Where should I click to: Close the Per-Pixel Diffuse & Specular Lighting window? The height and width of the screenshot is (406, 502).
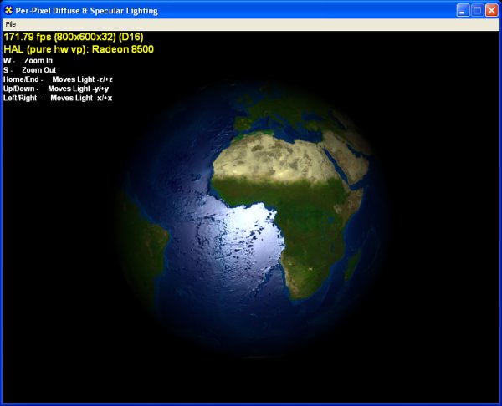point(491,10)
